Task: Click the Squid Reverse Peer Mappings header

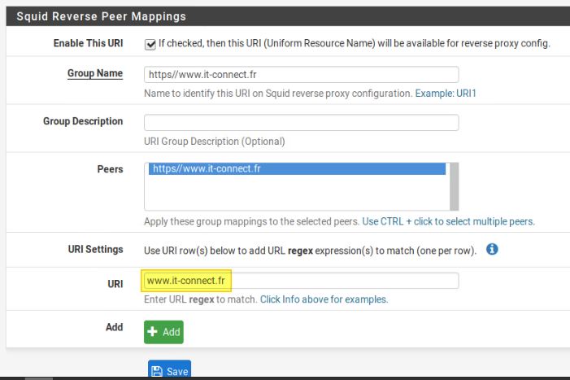Action: click(x=102, y=15)
